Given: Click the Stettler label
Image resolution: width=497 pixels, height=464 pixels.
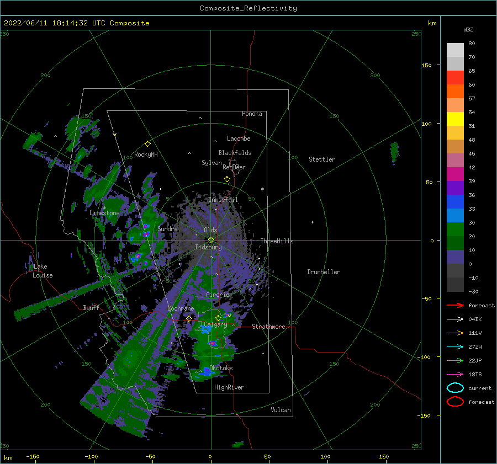Looking at the screenshot, I should (322, 159).
